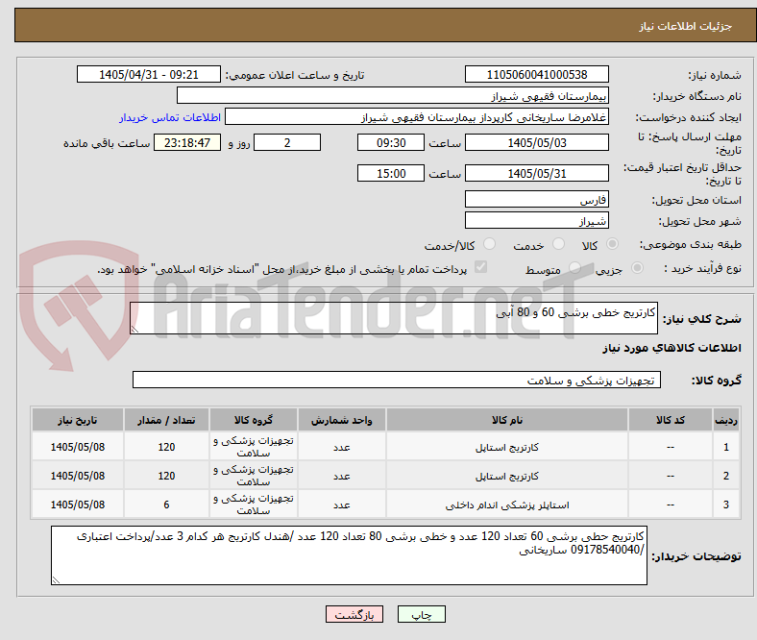757x640 pixels.
Task: Click کارتریج استاپل in row 2
Action: tap(507, 477)
